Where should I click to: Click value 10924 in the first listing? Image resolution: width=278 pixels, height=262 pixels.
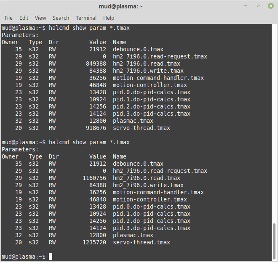pyautogui.click(x=98, y=100)
